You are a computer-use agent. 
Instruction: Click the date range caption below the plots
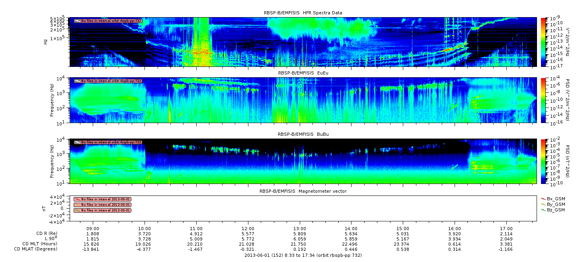point(303,255)
